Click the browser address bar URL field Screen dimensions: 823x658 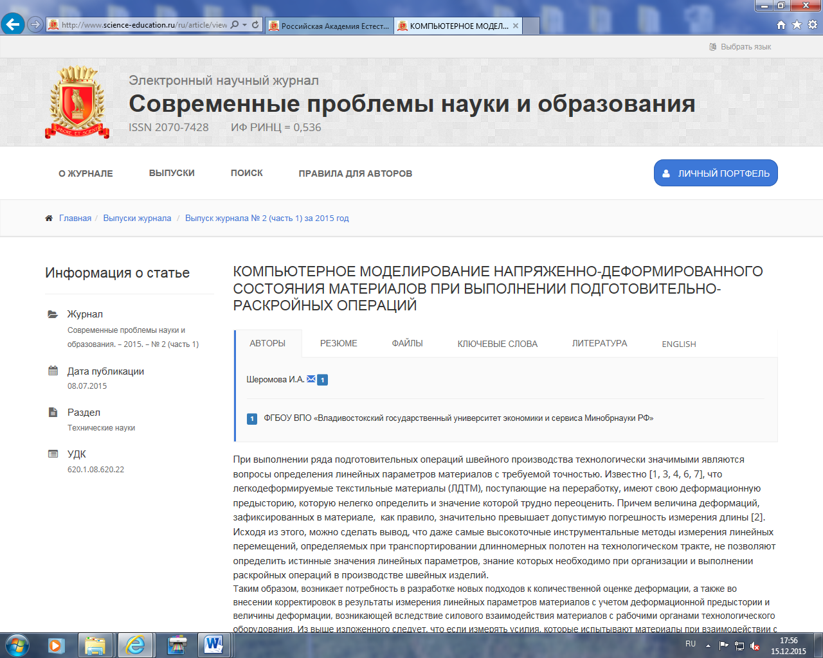(145, 25)
